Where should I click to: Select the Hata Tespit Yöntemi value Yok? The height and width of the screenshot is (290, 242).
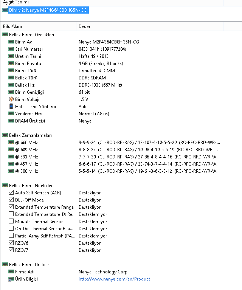pos(82,107)
